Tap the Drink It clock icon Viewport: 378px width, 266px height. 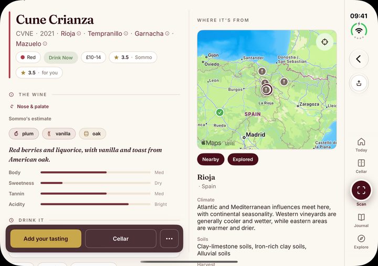(x=12, y=220)
